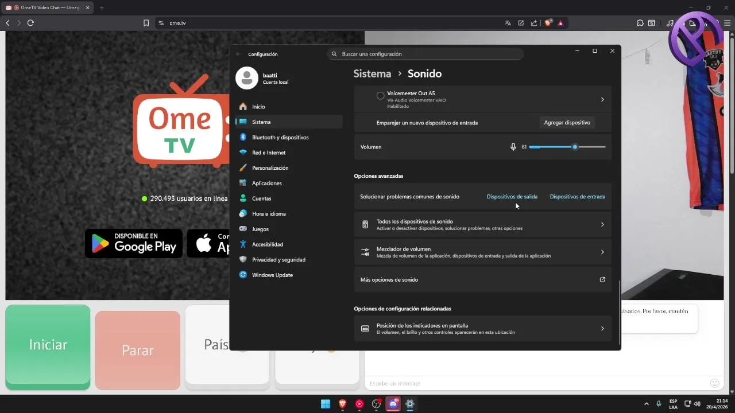This screenshot has height=413, width=735.
Task: Click the Agregar dispositivo button
Action: point(567,123)
